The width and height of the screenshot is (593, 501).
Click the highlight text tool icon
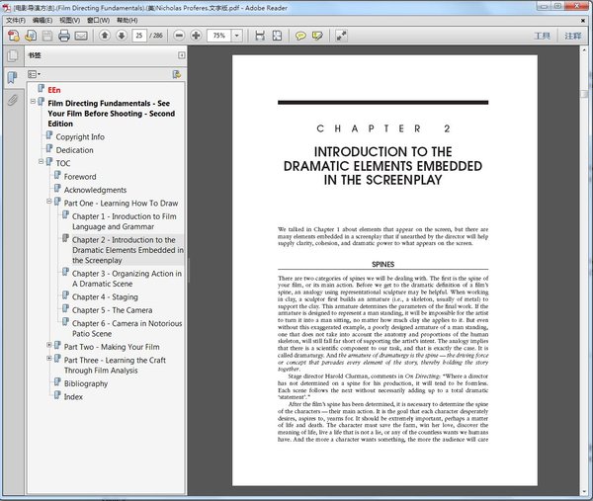tap(317, 36)
